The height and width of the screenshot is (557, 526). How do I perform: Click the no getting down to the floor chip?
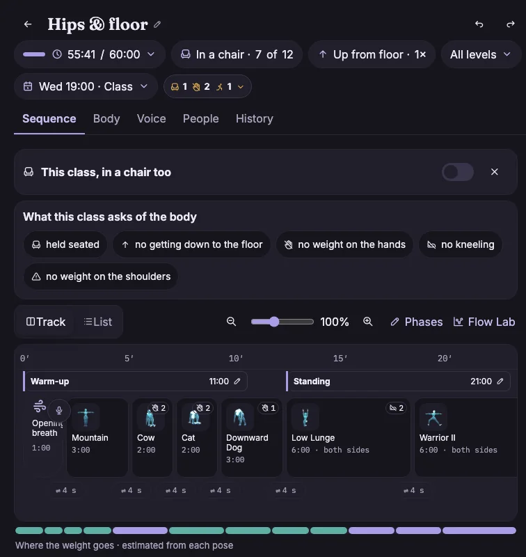click(x=191, y=244)
